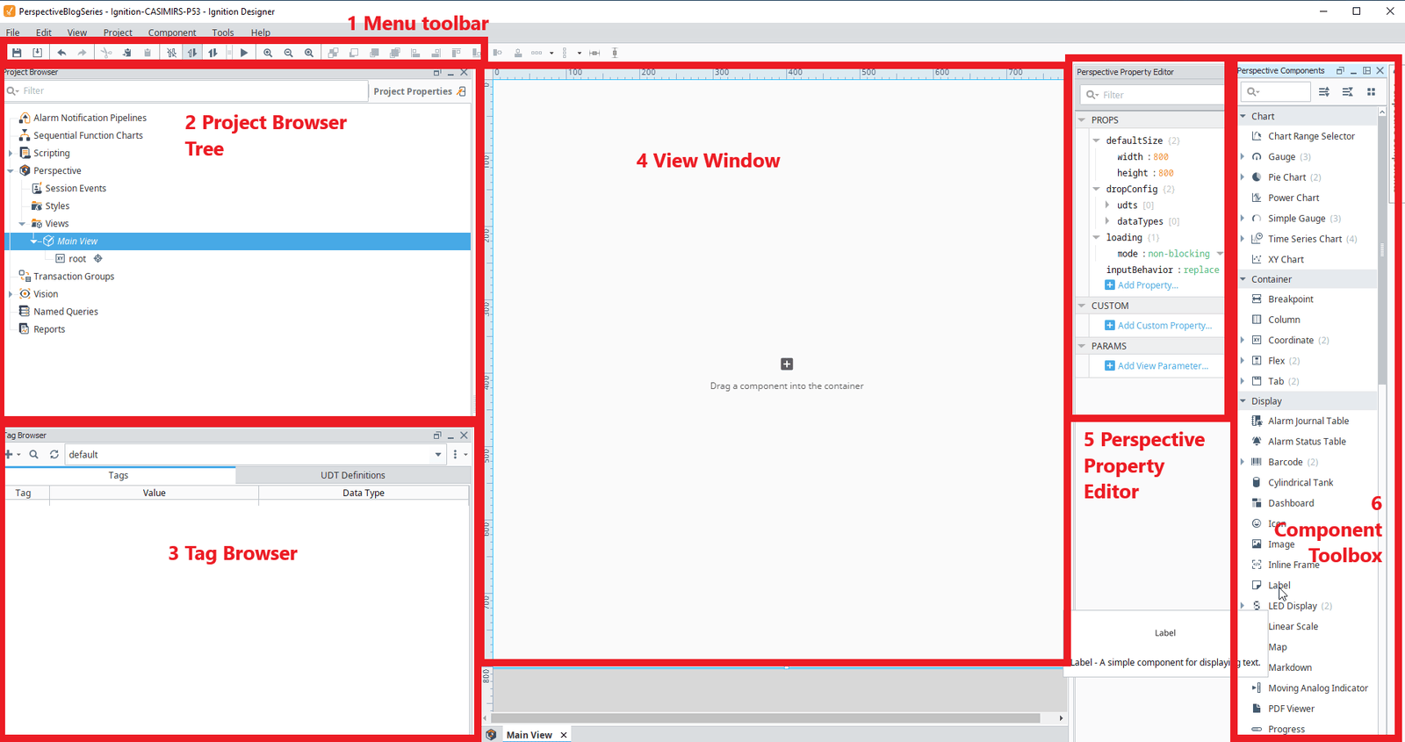Open the non-blocking mode dropdown
The image size is (1405, 742).
point(1220,254)
